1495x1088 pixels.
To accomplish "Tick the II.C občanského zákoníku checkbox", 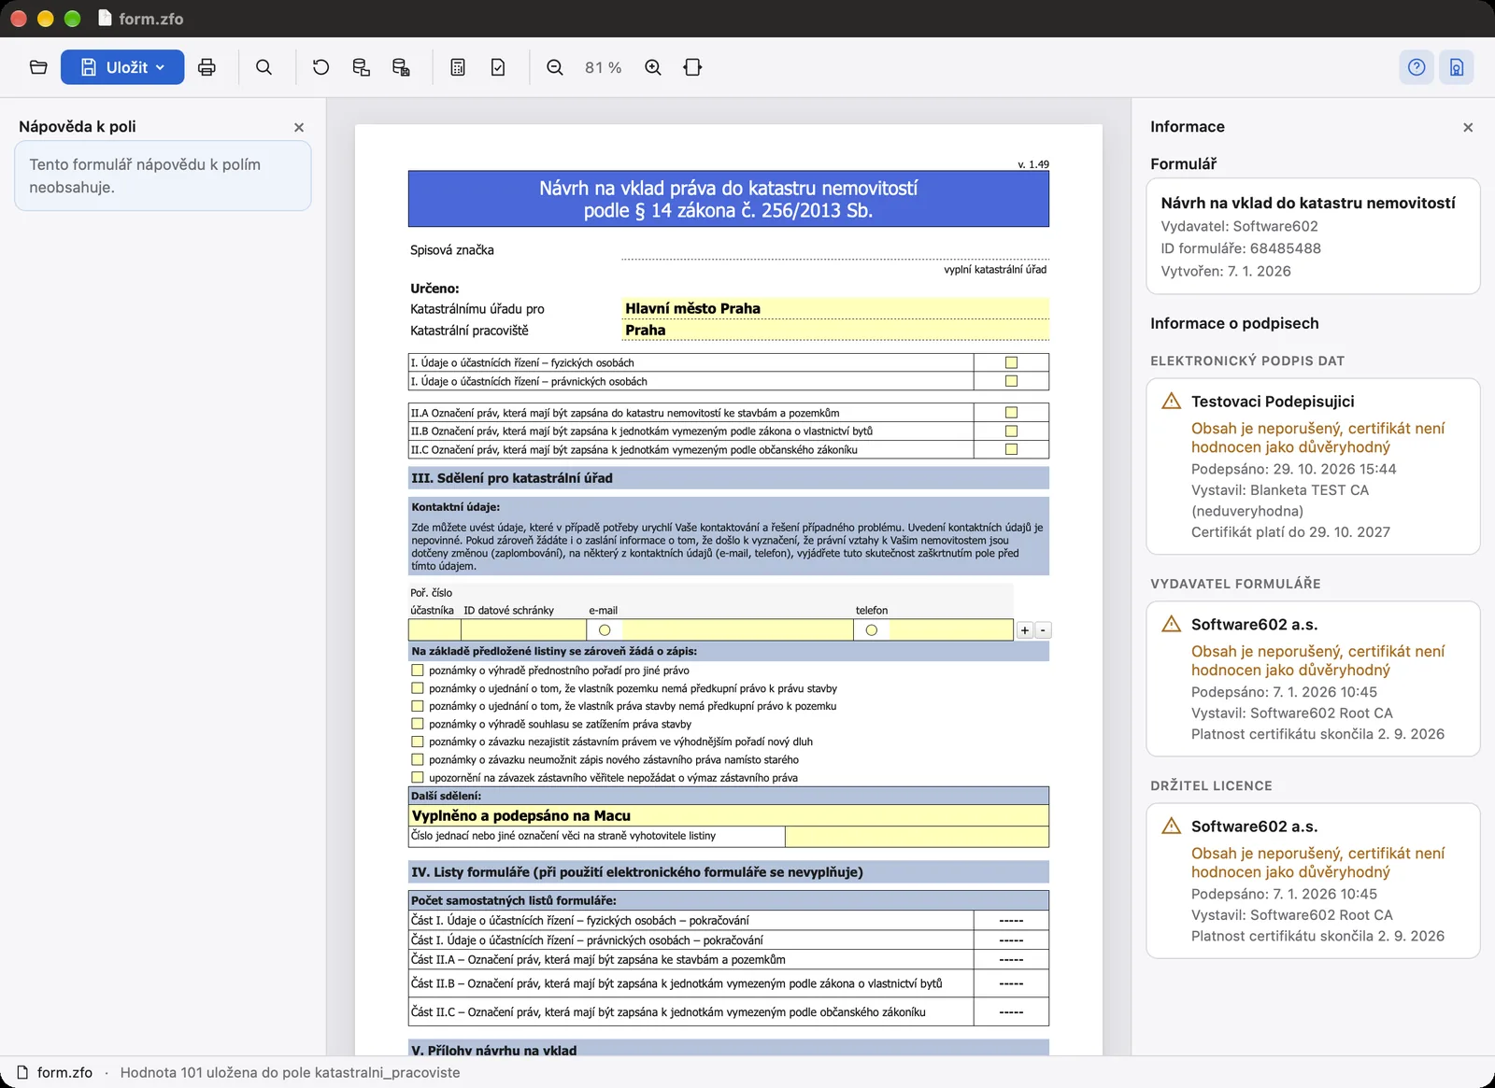I will coord(1011,449).
